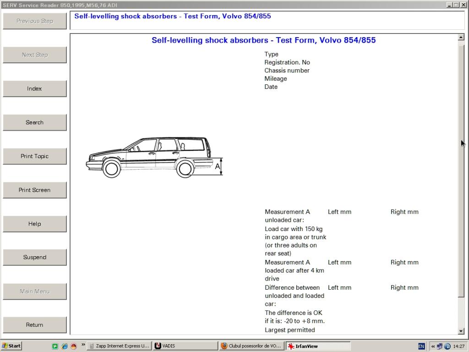Screen dimensions: 469x352
Task: Switch to Zapp Internet Express taskbar window
Action: (x=119, y=346)
